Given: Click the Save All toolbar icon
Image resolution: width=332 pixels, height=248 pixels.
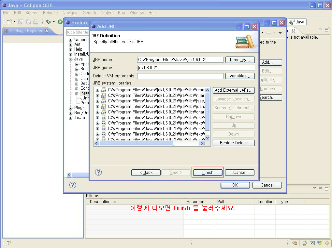Looking at the screenshot, I should 28,22.
